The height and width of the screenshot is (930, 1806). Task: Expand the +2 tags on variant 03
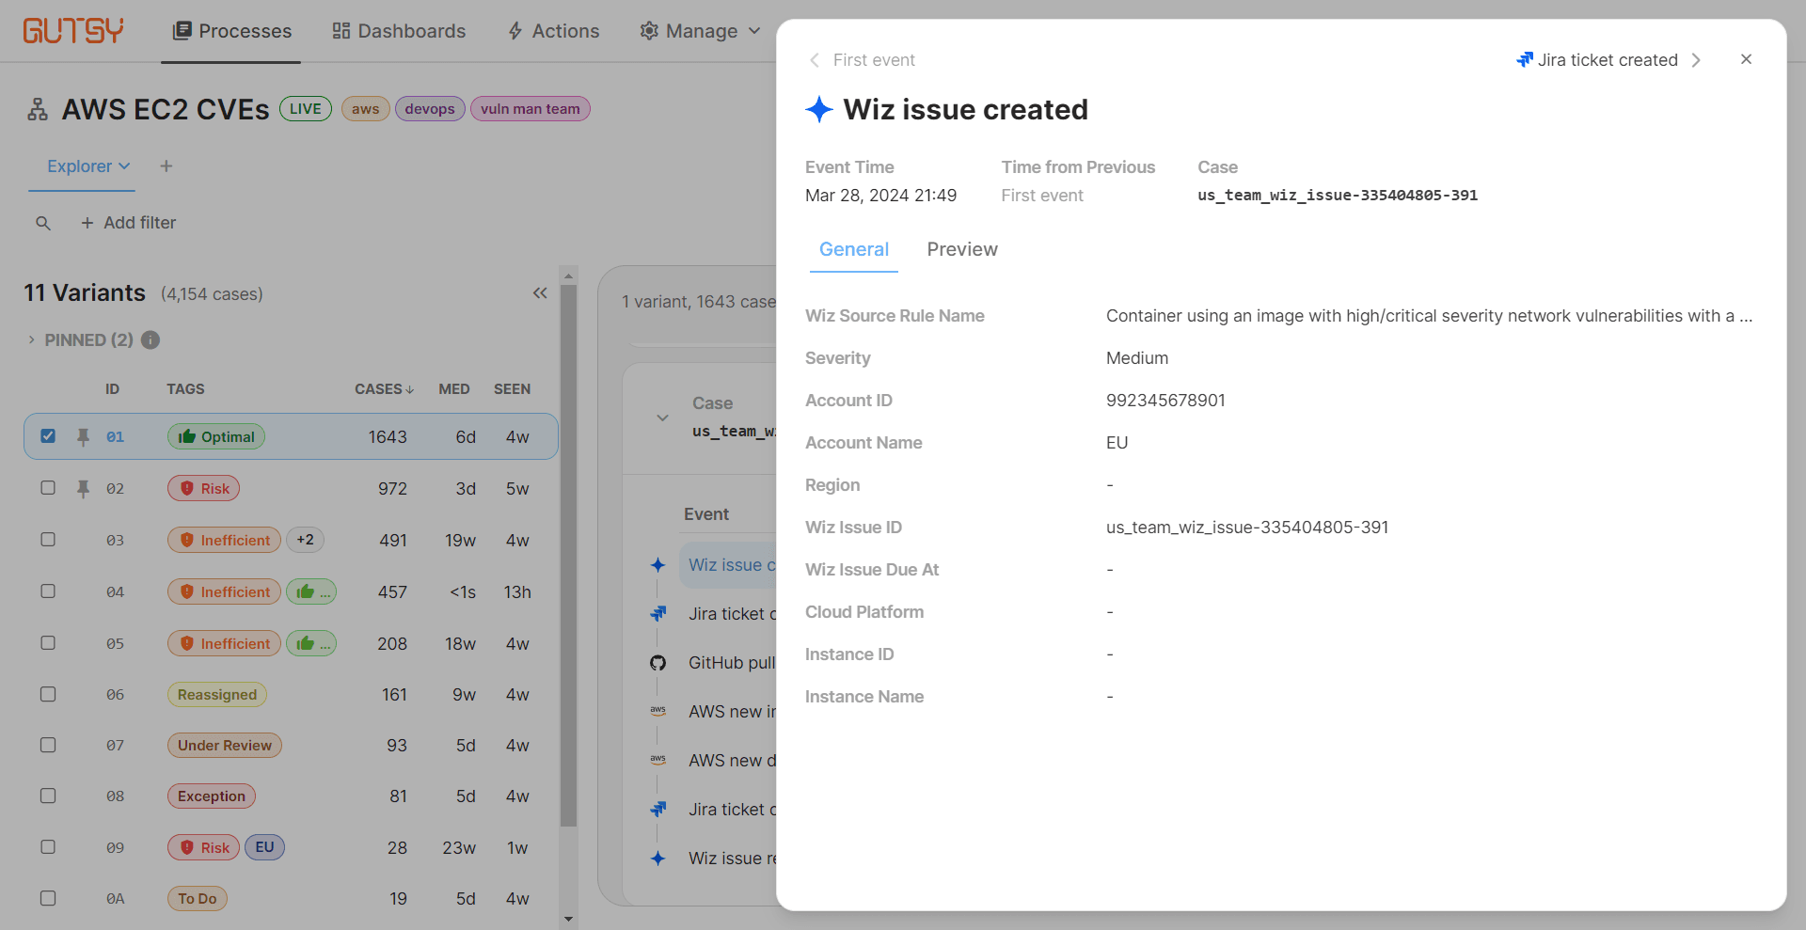[306, 540]
